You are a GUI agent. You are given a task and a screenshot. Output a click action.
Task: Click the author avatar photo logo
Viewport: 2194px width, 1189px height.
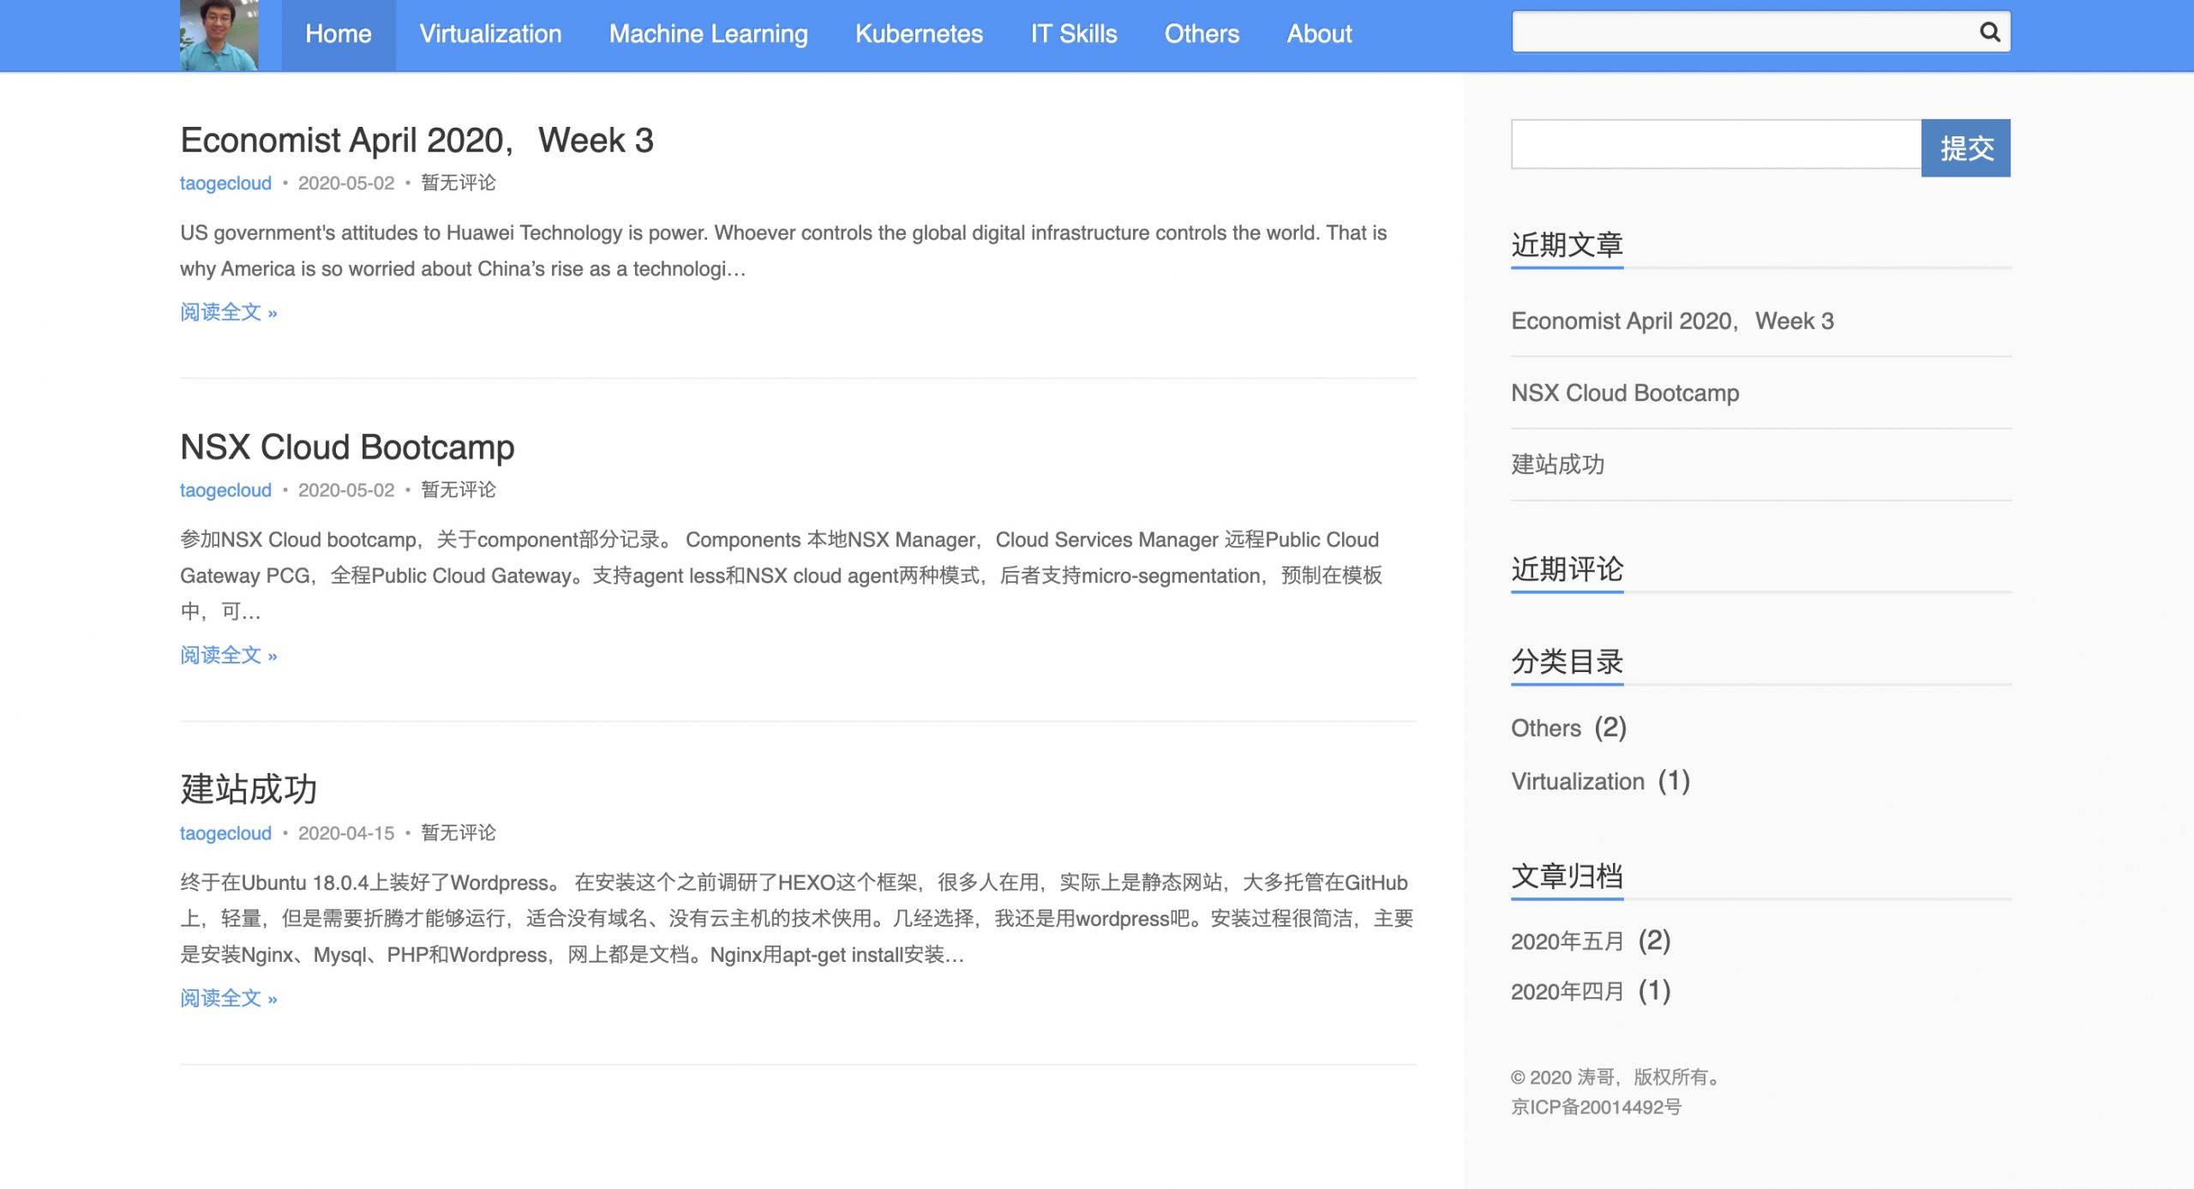(x=219, y=35)
